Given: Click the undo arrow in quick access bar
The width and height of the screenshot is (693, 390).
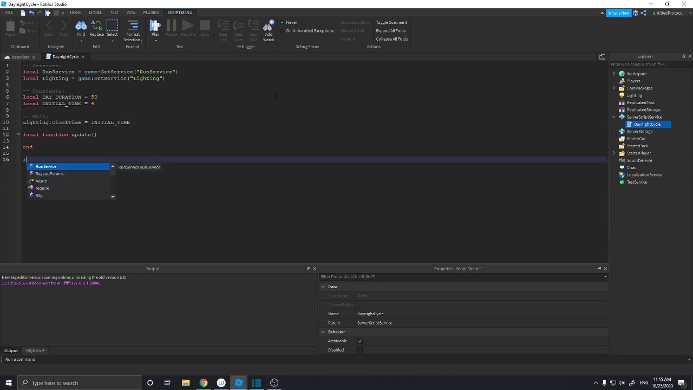Looking at the screenshot, I should tap(31, 12).
